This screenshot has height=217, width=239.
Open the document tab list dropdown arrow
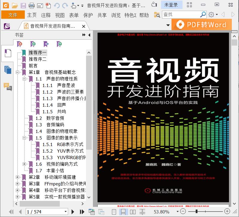(x=168, y=25)
